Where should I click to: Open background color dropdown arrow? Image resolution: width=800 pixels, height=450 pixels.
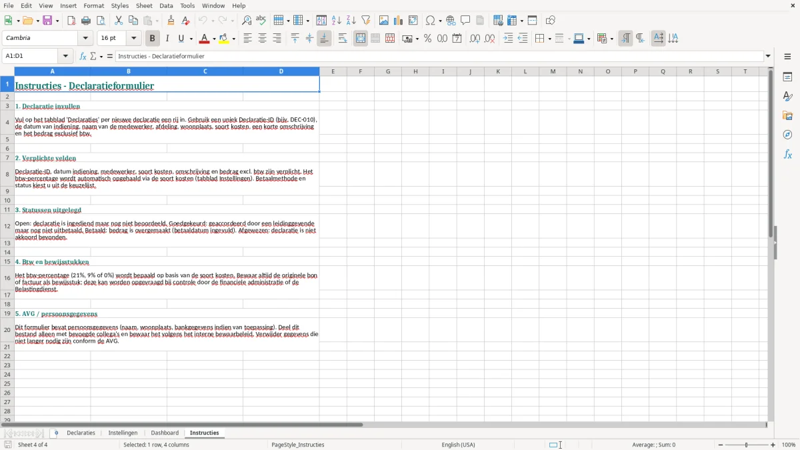click(233, 39)
